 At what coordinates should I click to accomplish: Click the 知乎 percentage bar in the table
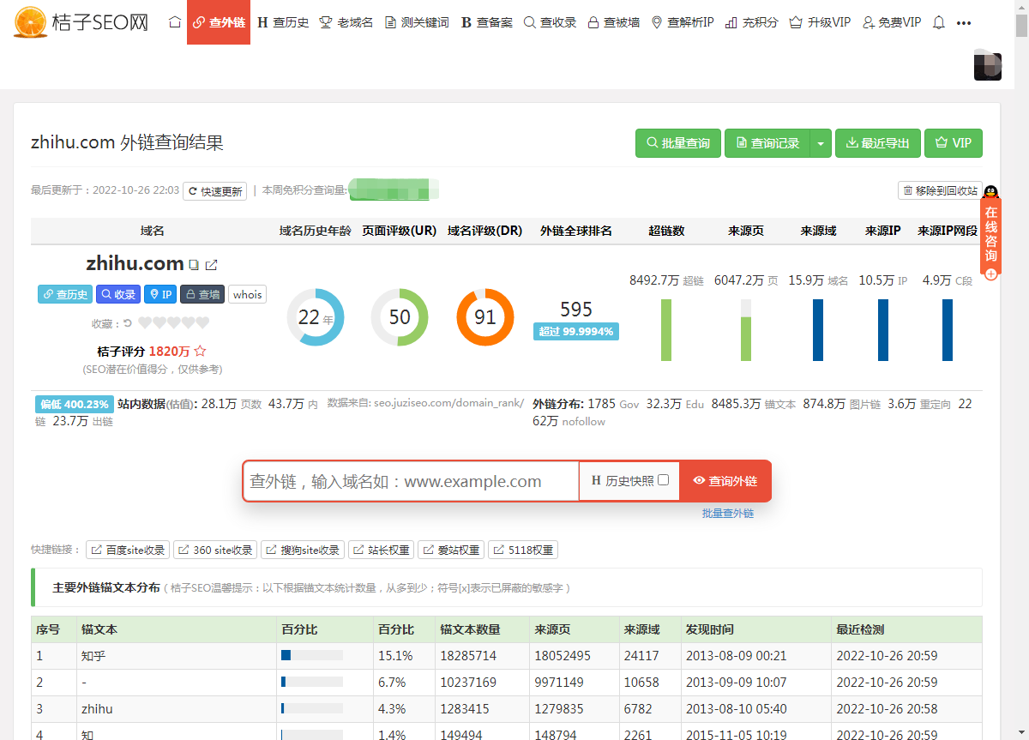coord(311,656)
